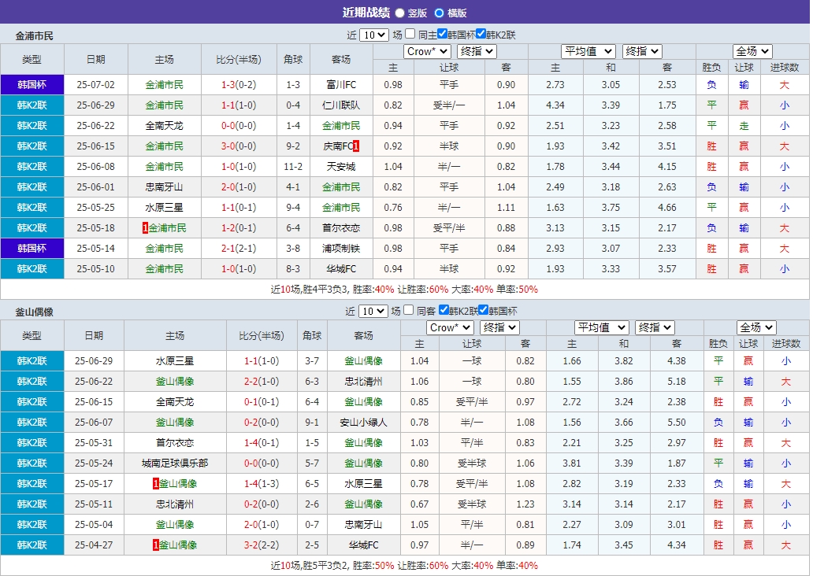Click the 富川FC away team link

tap(340, 84)
